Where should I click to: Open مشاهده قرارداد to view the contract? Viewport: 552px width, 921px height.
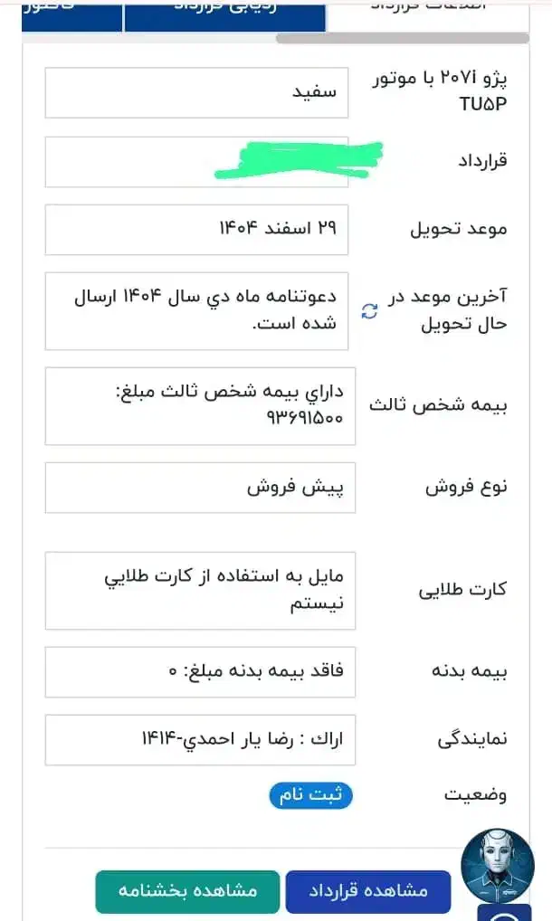[x=367, y=891]
